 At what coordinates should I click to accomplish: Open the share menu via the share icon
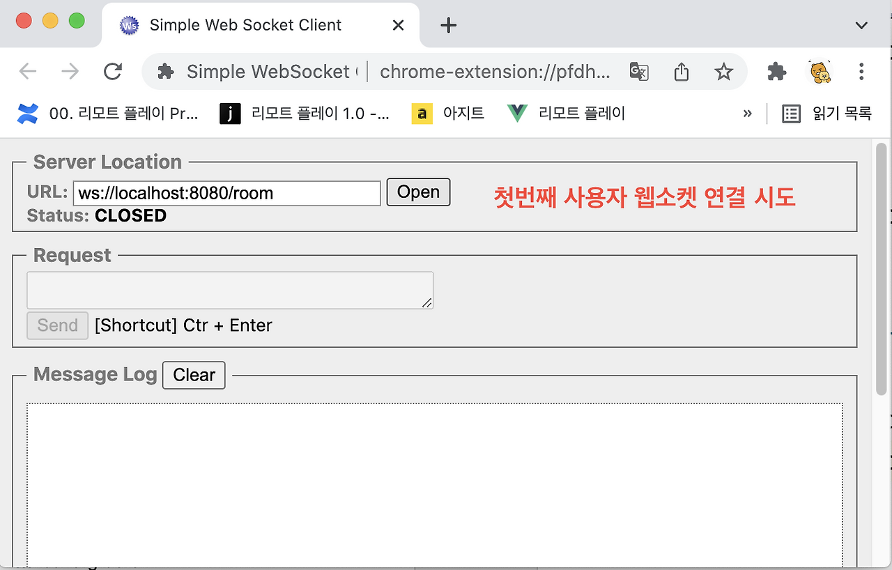682,71
